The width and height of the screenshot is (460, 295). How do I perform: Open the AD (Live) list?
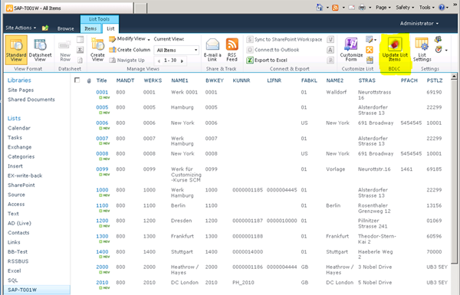coord(19,223)
